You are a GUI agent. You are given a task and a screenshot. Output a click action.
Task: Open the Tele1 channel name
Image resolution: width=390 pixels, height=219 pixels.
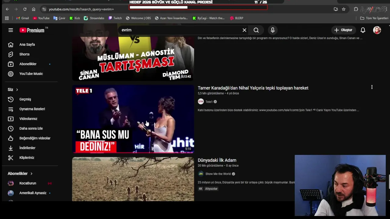pyautogui.click(x=209, y=102)
